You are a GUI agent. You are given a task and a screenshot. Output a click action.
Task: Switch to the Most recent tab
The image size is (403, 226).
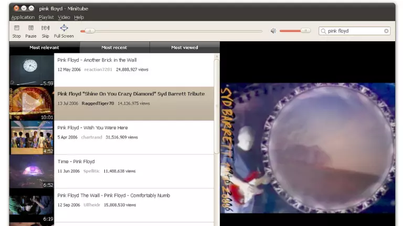coord(114,48)
